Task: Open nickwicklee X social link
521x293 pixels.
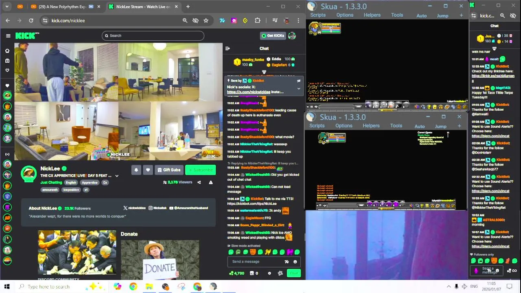Action: (134, 208)
